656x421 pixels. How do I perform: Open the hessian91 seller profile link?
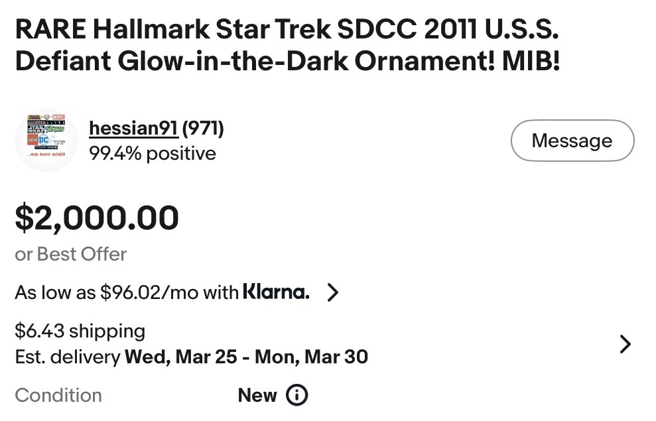133,128
